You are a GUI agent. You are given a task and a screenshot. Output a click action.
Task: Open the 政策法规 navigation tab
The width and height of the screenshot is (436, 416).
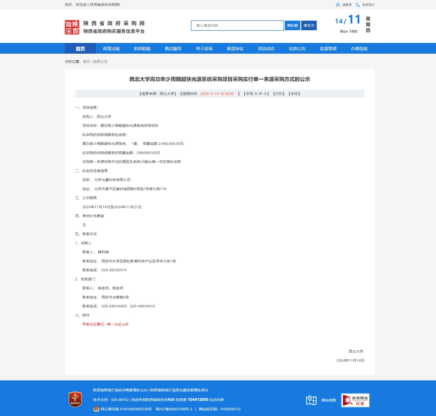coord(111,49)
